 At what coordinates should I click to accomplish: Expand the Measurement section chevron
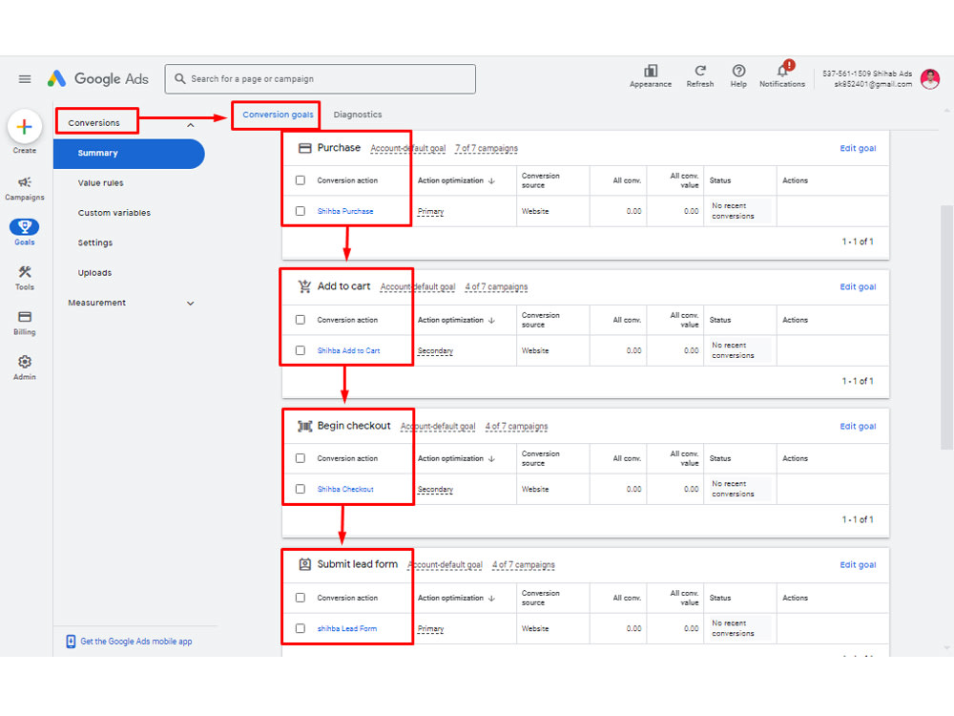191,304
